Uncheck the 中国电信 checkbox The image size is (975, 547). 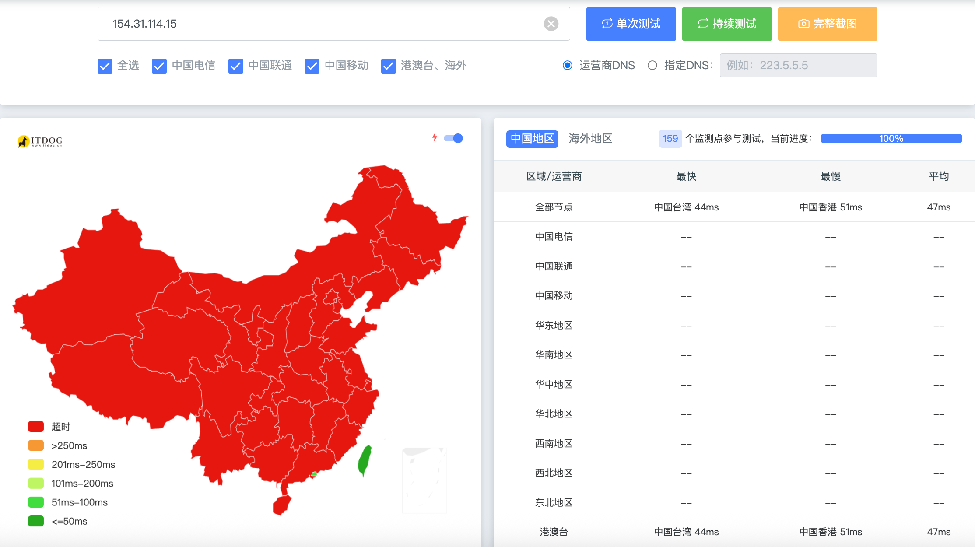(x=159, y=66)
